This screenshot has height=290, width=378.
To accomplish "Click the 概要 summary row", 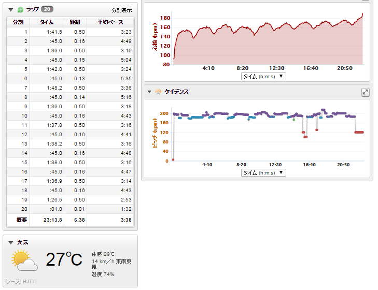I will tap(70, 220).
